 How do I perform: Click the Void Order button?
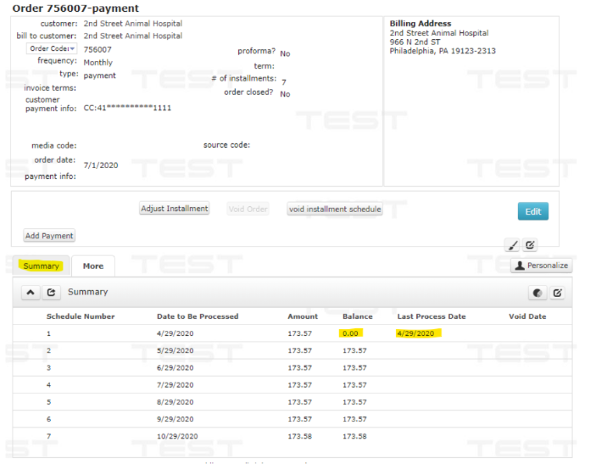point(248,210)
